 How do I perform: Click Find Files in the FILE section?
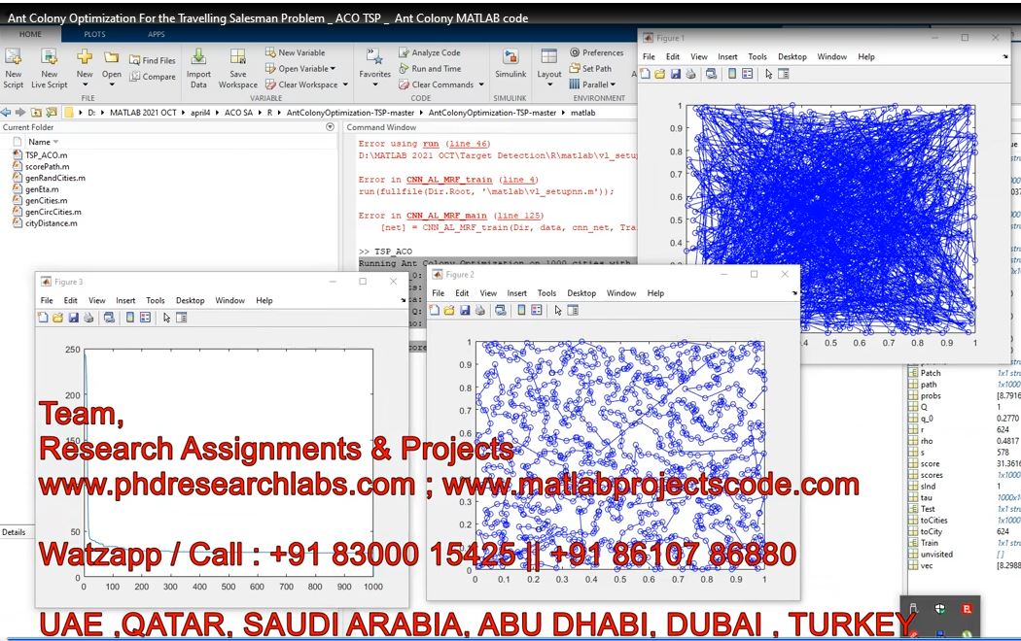tap(153, 60)
